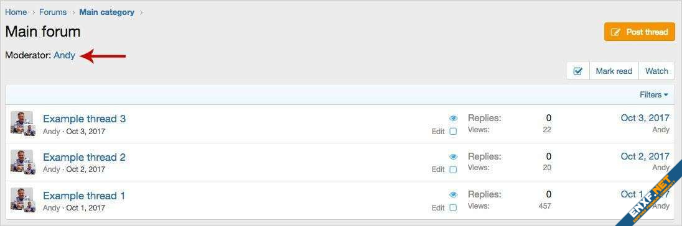This screenshot has height=226, width=682.
Task: Open Main category breadcrumb link
Action: tap(106, 12)
